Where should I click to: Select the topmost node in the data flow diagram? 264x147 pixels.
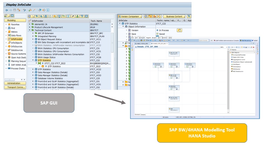point(174,54)
